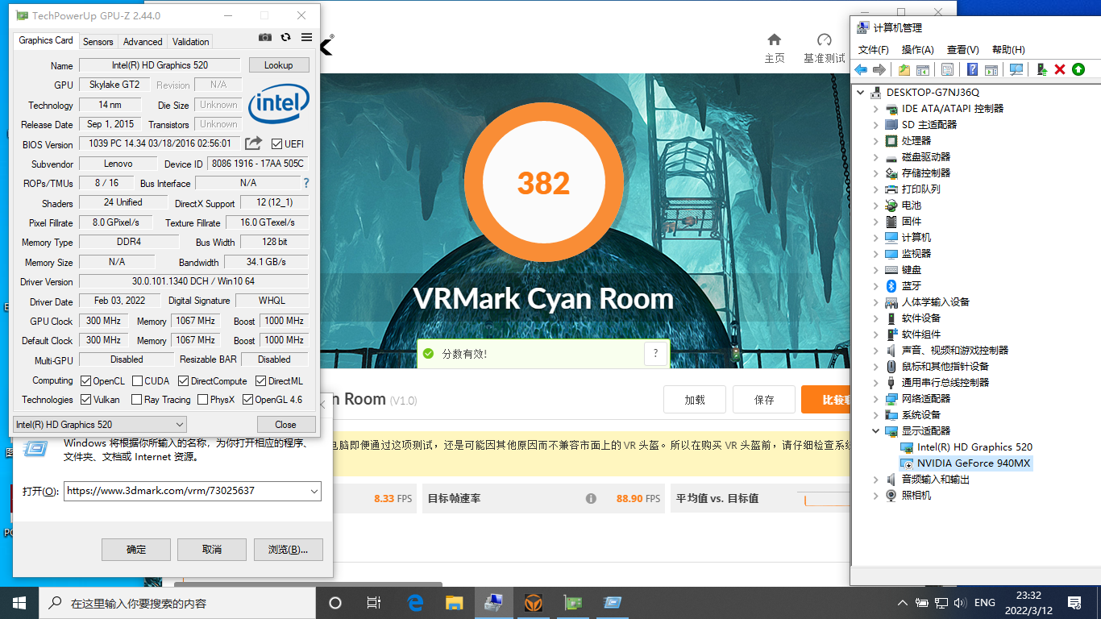Click the Lookup button in GPU-Z
The width and height of the screenshot is (1101, 619).
(279, 65)
